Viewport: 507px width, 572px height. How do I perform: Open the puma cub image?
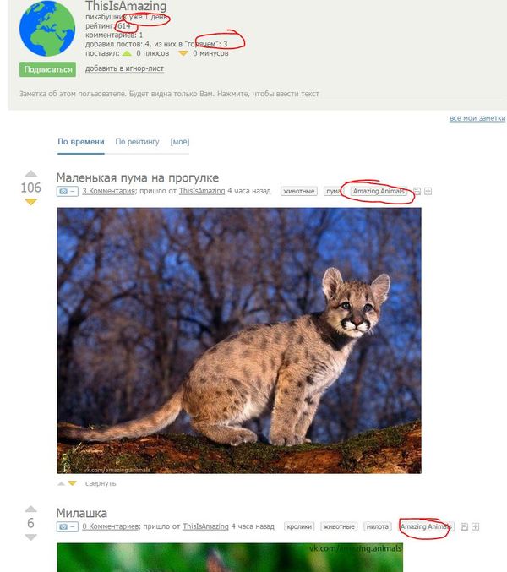[x=239, y=340]
